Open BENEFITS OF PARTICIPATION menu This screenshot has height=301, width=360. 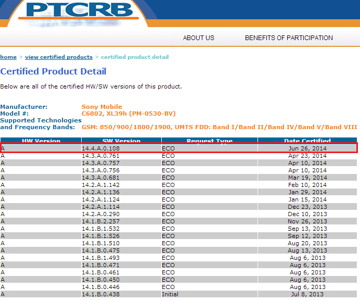tap(289, 38)
